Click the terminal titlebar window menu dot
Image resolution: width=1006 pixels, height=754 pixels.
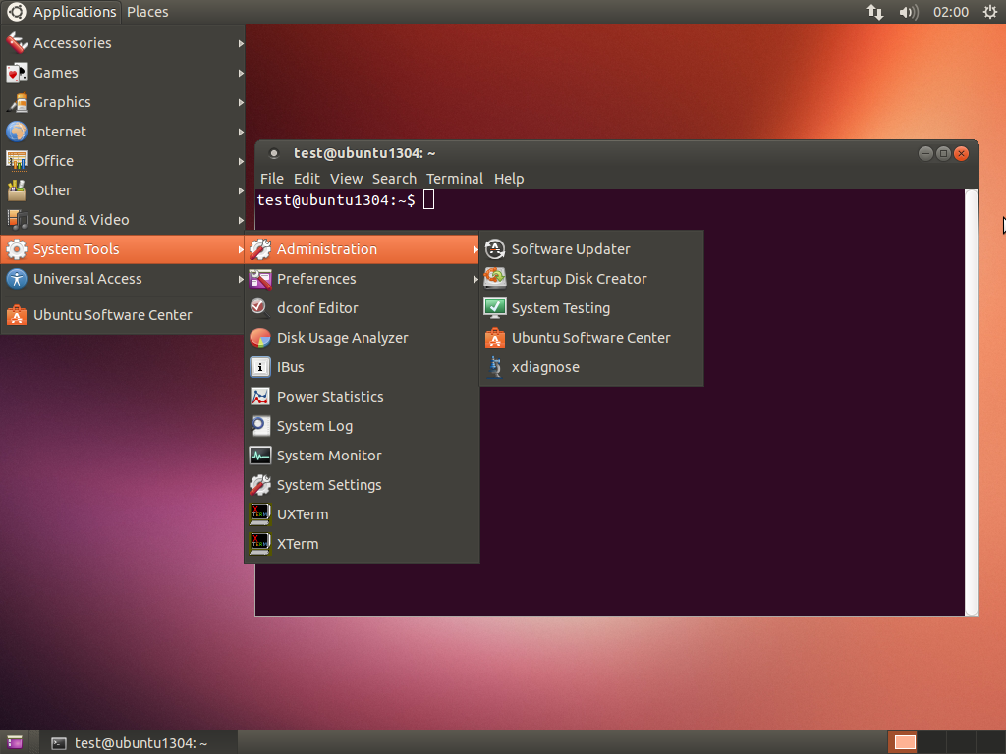[274, 153]
